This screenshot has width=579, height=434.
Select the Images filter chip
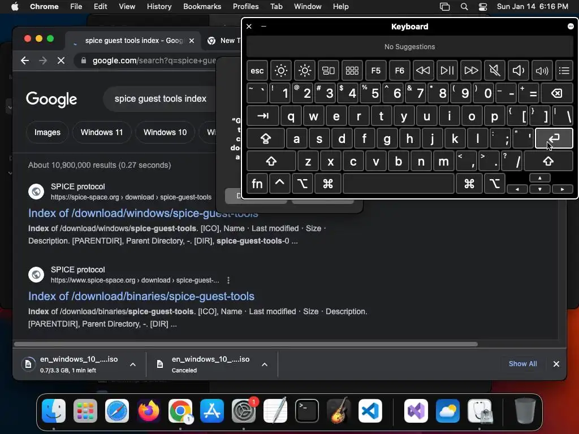[x=47, y=132]
